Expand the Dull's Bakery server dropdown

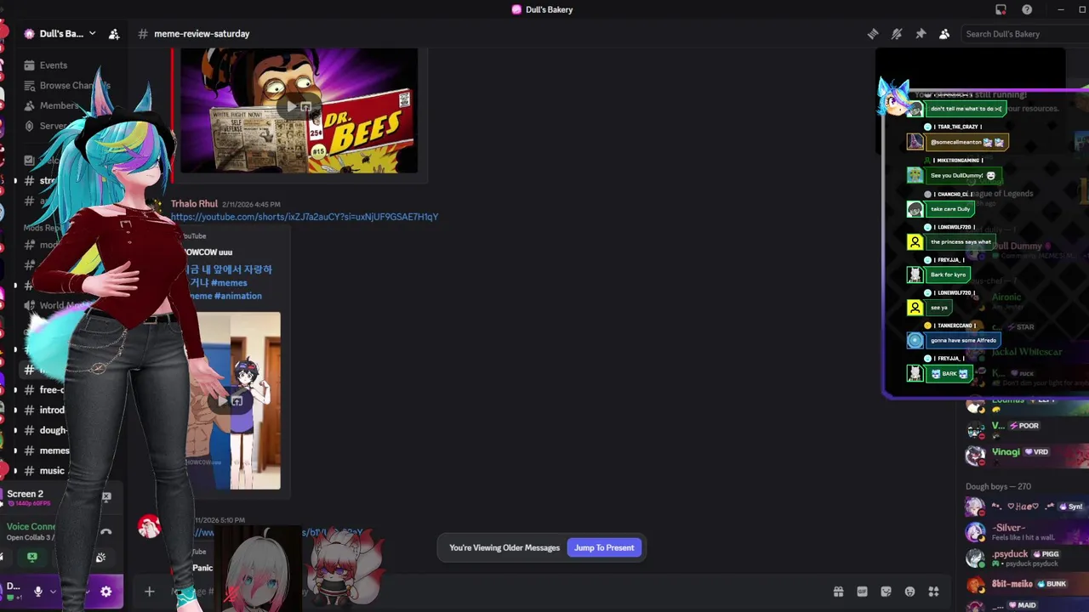coord(92,34)
